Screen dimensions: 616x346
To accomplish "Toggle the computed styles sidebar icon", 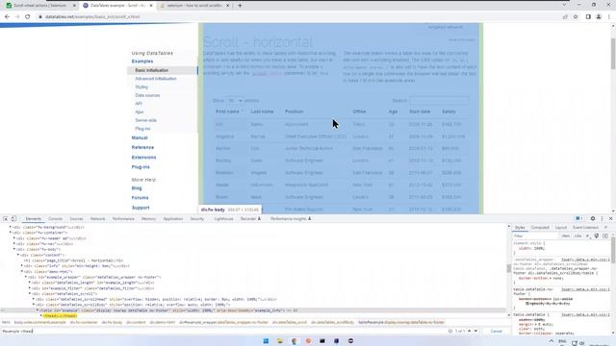I will tap(605, 235).
